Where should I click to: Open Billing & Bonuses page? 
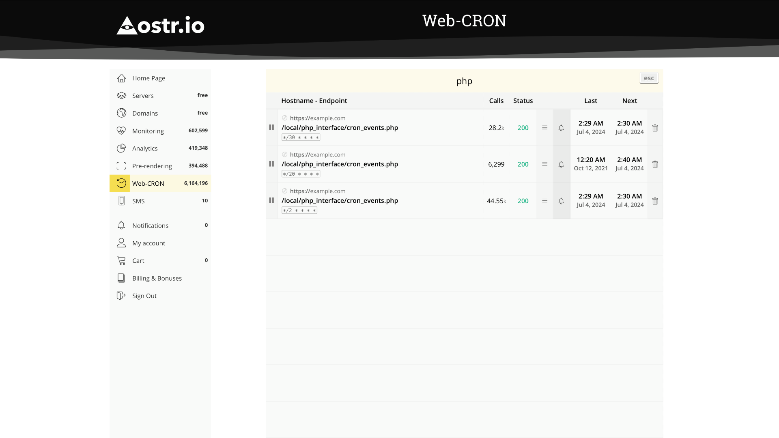coord(157,278)
